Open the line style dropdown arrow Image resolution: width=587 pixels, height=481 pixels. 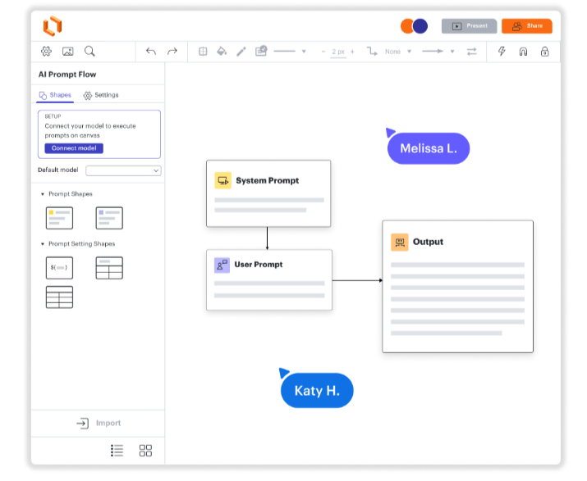(304, 52)
